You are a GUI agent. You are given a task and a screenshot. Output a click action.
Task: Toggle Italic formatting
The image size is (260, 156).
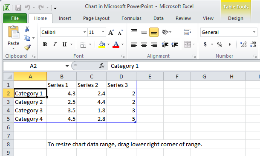coord(55,45)
